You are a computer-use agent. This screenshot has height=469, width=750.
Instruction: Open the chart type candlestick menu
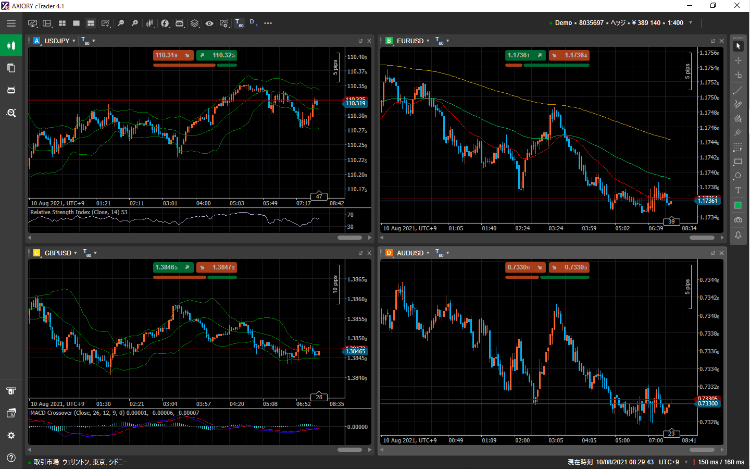tap(150, 23)
